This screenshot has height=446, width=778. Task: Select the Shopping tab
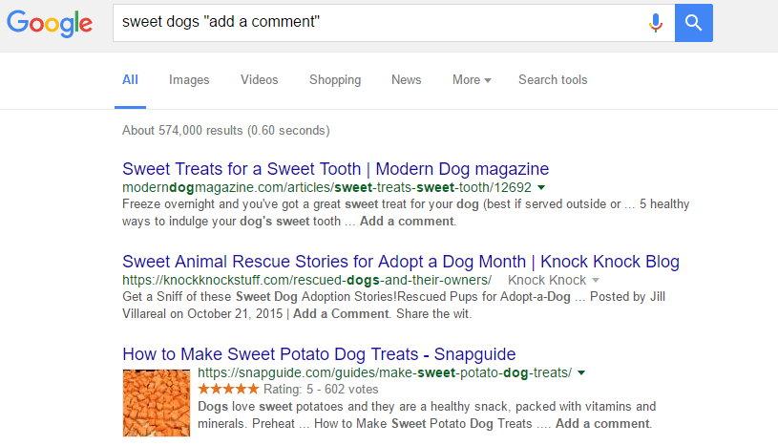(335, 80)
